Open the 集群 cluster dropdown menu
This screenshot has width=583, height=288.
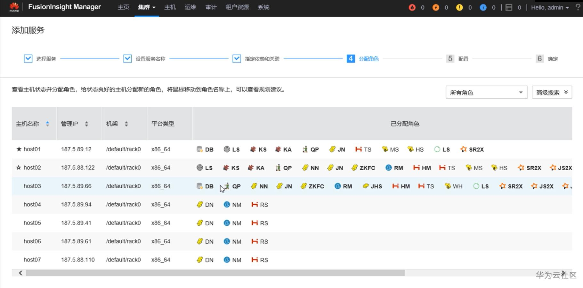coord(147,7)
